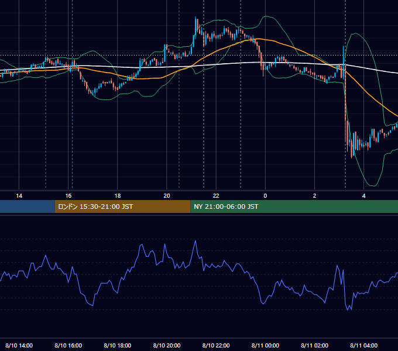398x351 pixels.
Task: Click the '18' hour label on the price chart axis
Action: [118, 196]
